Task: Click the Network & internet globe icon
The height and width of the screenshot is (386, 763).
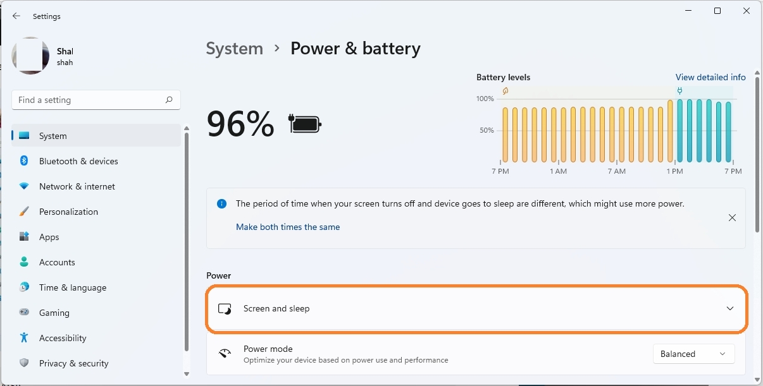Action: tap(24, 186)
